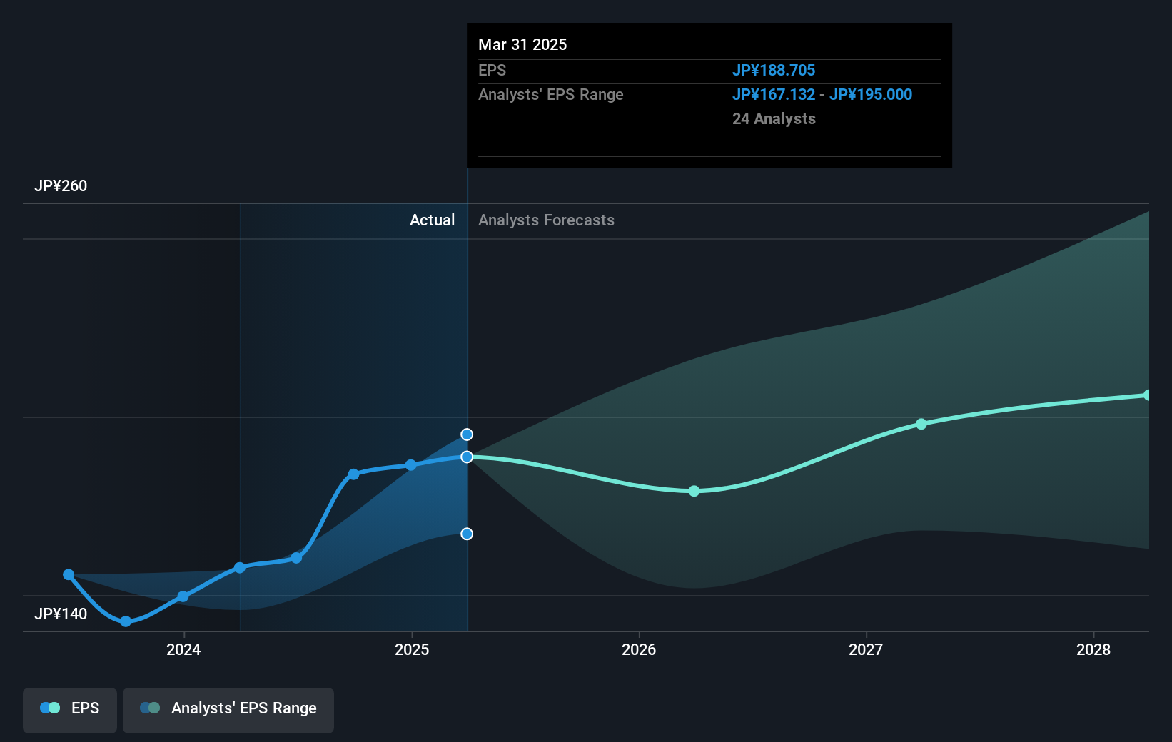Toggle the EPS legend series
Screen dimensions: 1172x742
click(70, 710)
